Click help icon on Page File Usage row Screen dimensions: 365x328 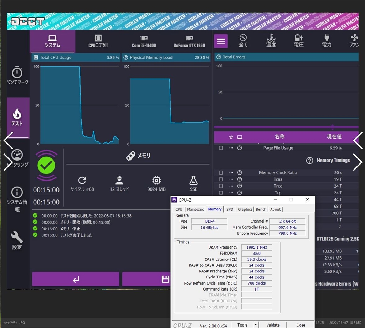click(x=240, y=148)
